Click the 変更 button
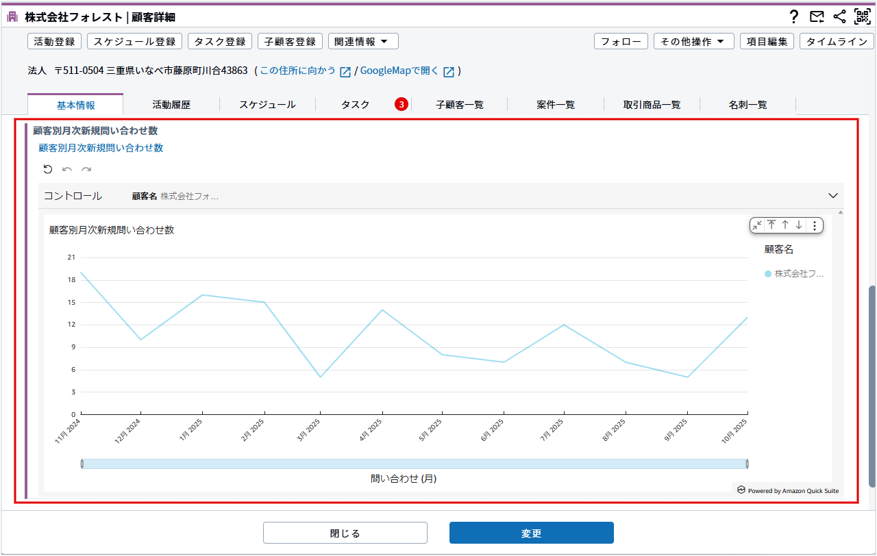877x556 pixels. (x=531, y=533)
